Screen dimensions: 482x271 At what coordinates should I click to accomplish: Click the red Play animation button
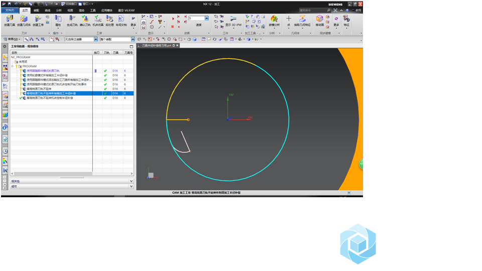pyautogui.click(x=173, y=19)
